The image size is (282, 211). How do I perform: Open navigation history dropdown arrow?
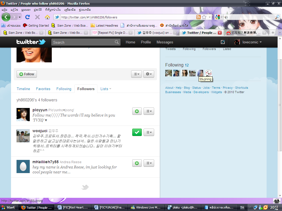[20, 17]
